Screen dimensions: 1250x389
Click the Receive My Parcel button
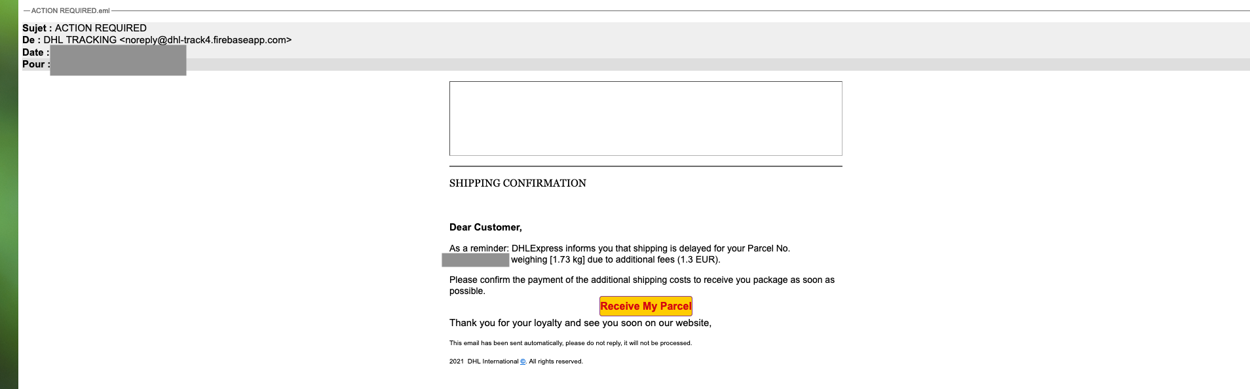coord(645,306)
